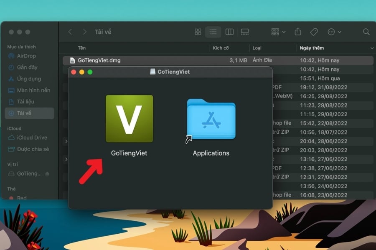Image resolution: width=376 pixels, height=250 pixels.
Task: Toggle sort order chevron on Ngày thêm
Action: pos(372,48)
